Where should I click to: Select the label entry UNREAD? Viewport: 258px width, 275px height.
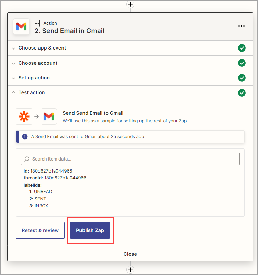tap(43, 192)
